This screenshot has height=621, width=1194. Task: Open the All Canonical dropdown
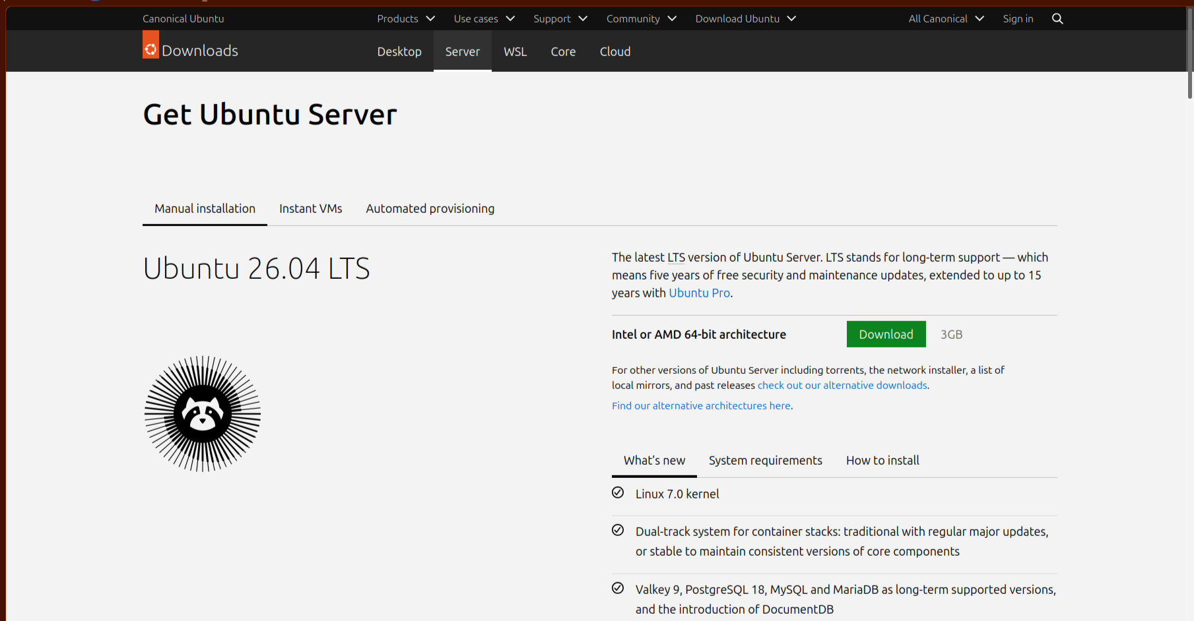946,18
